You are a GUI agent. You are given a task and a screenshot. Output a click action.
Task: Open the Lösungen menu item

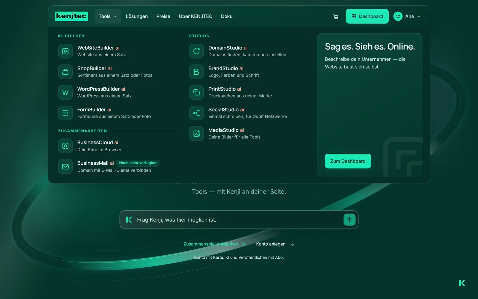[137, 16]
